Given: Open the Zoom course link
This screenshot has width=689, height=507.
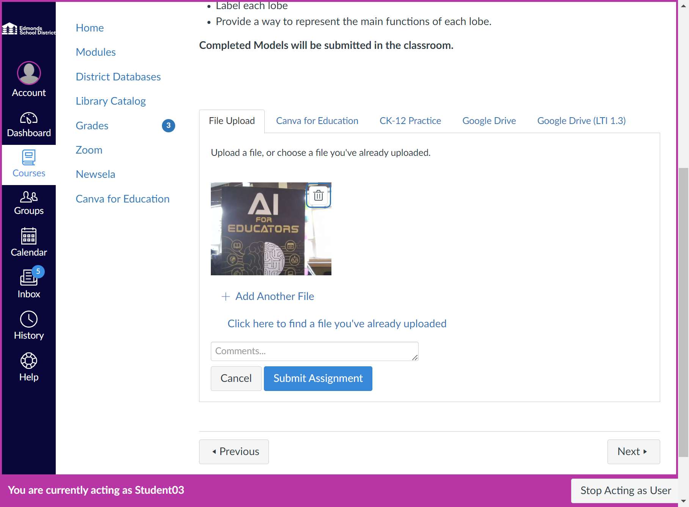Looking at the screenshot, I should [x=89, y=150].
